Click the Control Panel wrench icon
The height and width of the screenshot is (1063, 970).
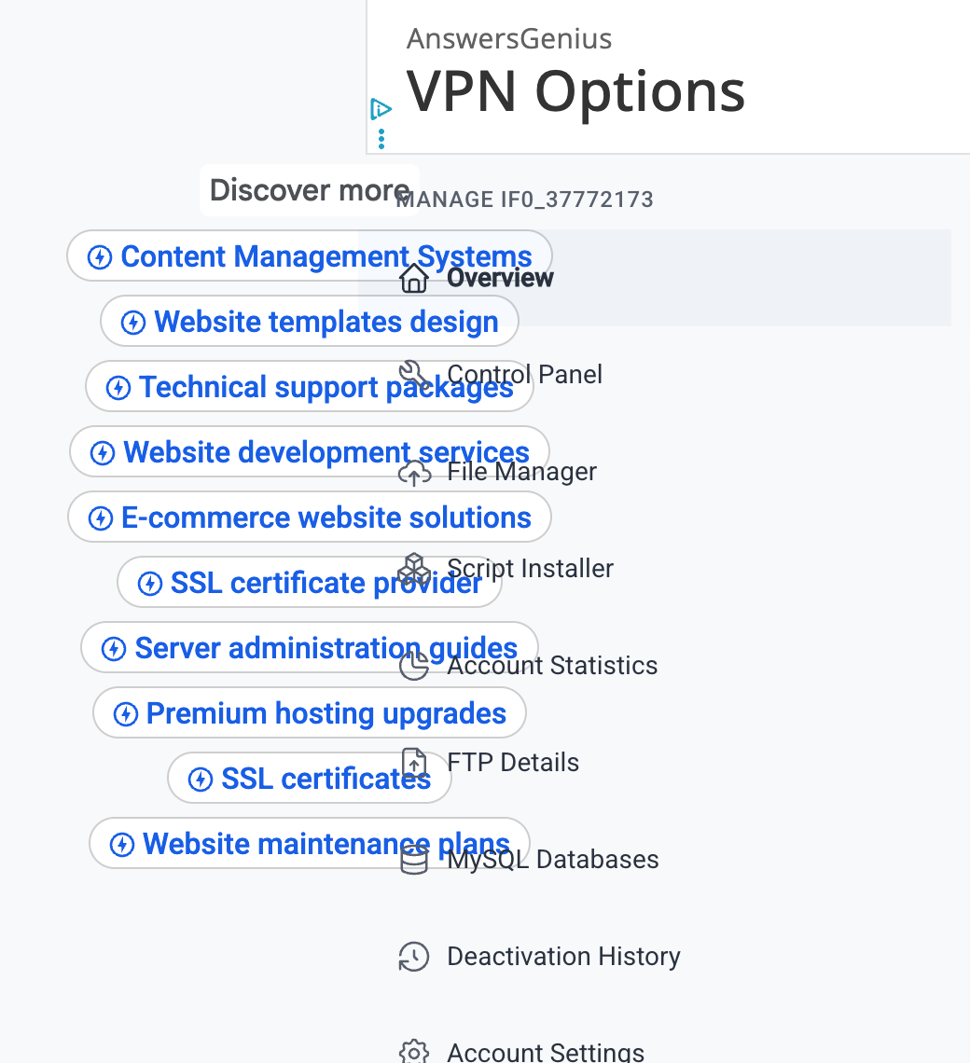click(x=414, y=375)
